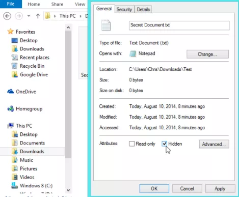The width and height of the screenshot is (239, 197).
Task: Open Recent places icon
Action: coord(15,58)
